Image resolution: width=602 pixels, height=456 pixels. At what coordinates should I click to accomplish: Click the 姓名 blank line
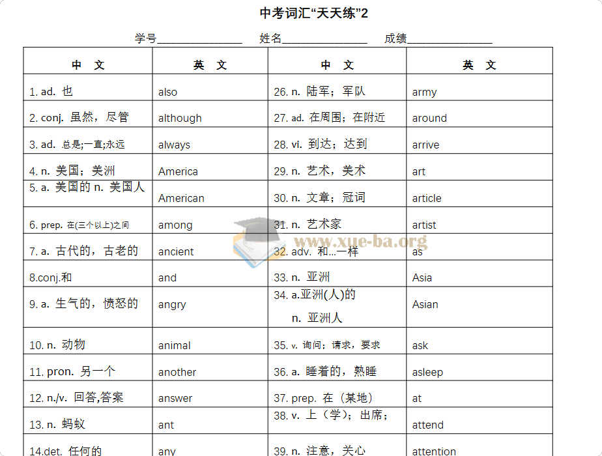(325, 39)
